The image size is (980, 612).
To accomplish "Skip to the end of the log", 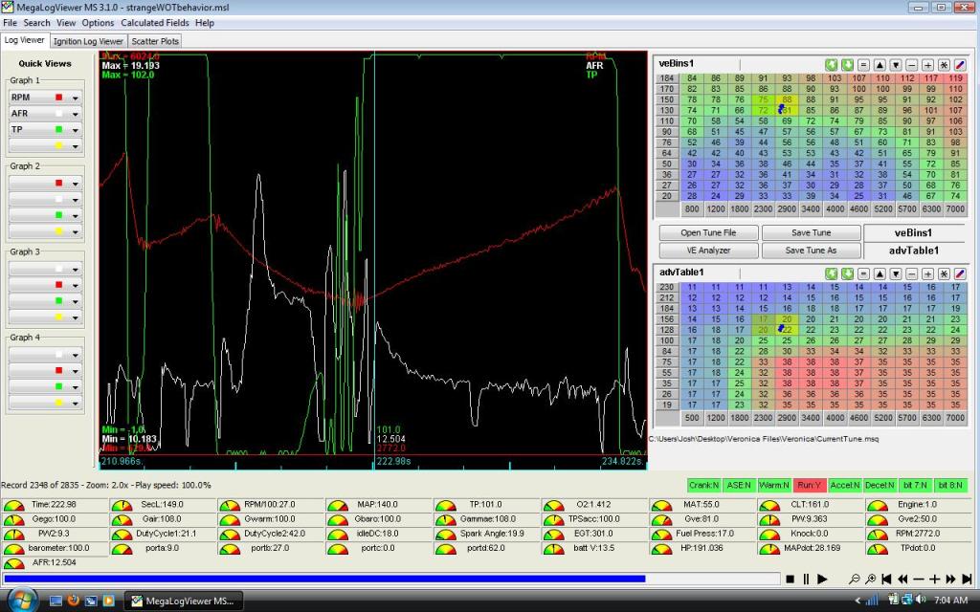I will tap(968, 579).
